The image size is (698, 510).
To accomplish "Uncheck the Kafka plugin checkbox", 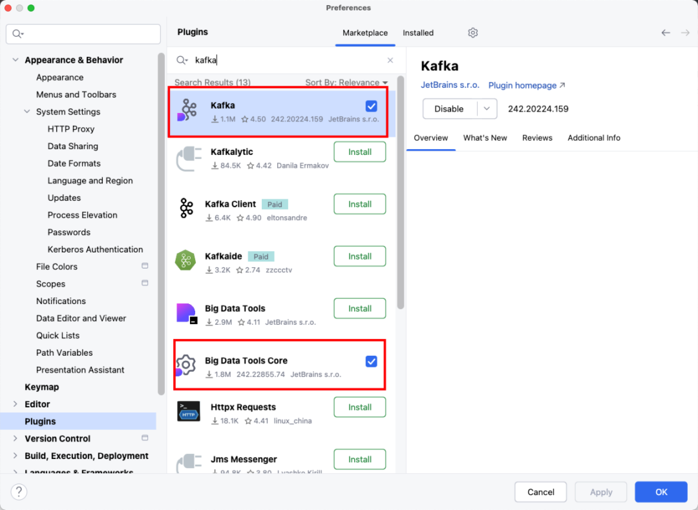I will 371,107.
